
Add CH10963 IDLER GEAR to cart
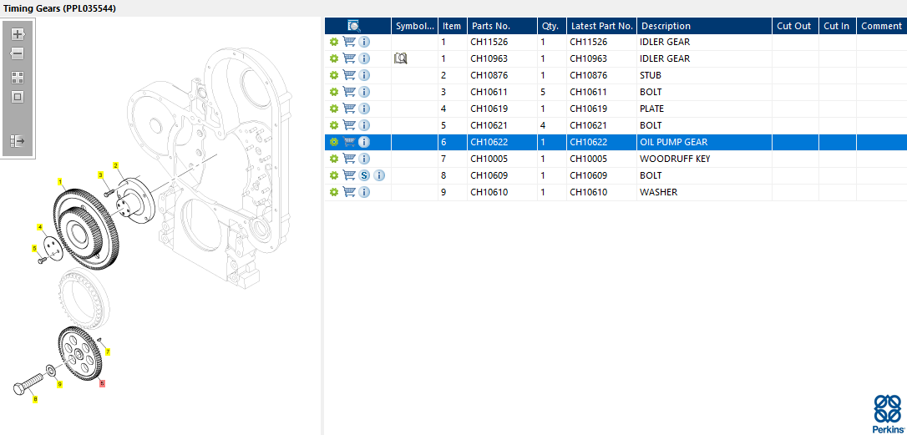tap(349, 58)
